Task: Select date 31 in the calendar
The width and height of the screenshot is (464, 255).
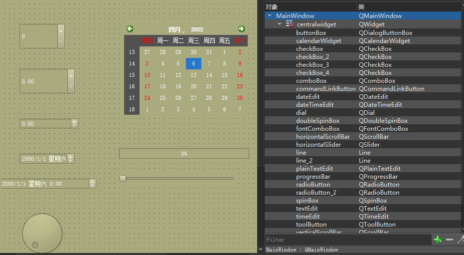Action: (209, 52)
